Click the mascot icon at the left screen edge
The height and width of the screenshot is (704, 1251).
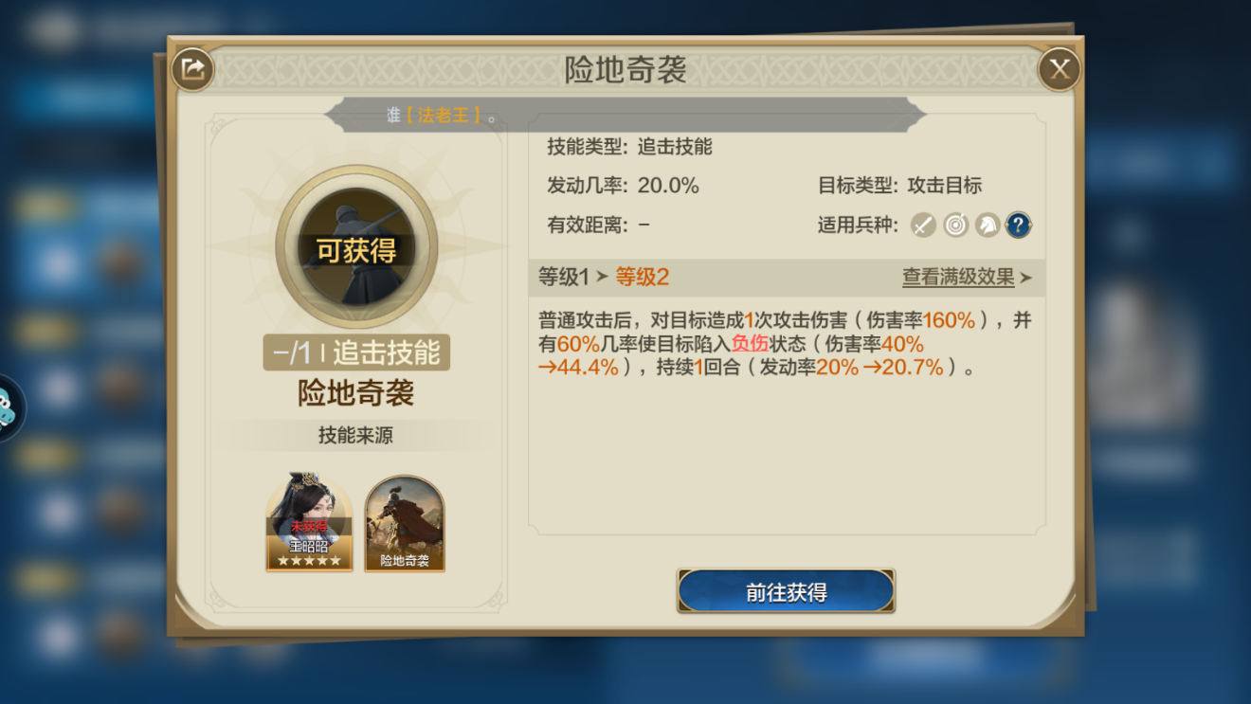[9, 407]
